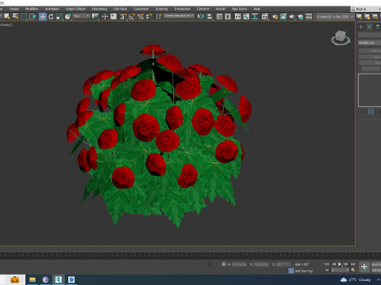Click Use Pivot Point Center icon

pyautogui.click(x=94, y=17)
